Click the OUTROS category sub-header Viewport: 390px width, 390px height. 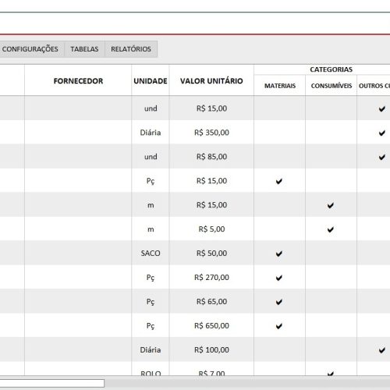pyautogui.click(x=374, y=86)
